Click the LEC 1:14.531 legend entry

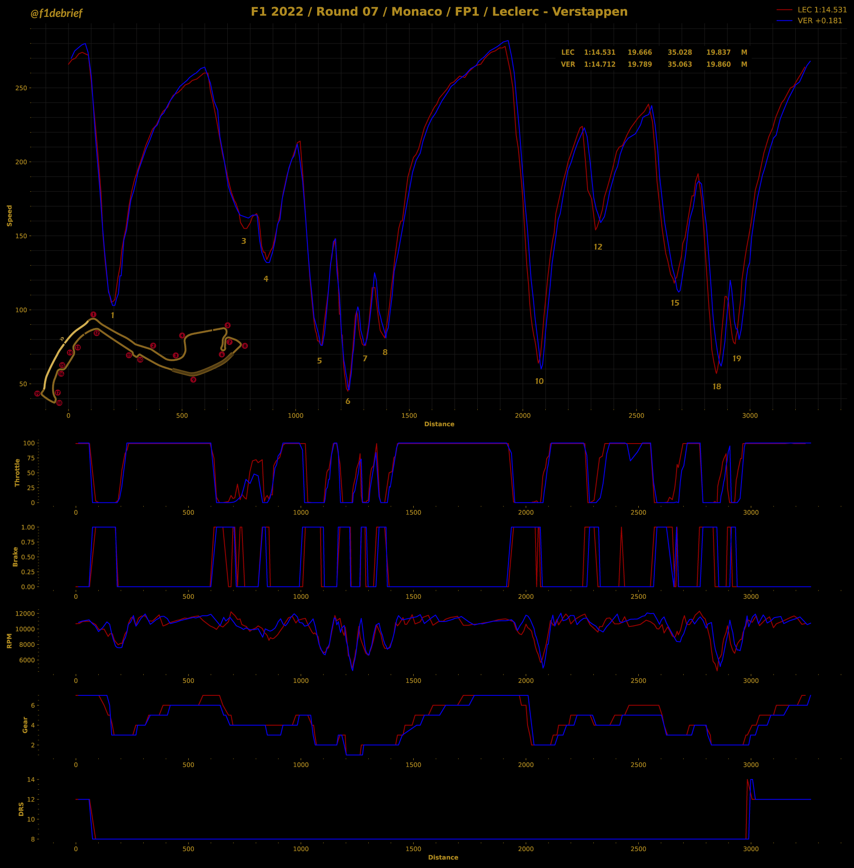click(x=822, y=10)
